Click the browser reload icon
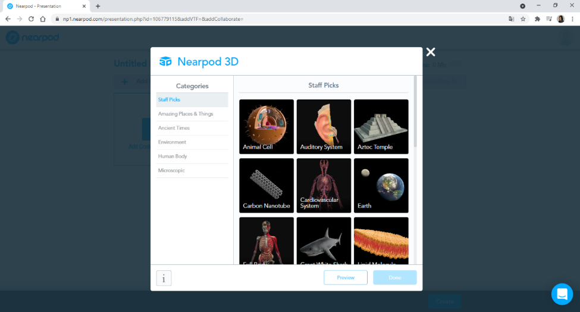The image size is (580, 312). pyautogui.click(x=31, y=19)
